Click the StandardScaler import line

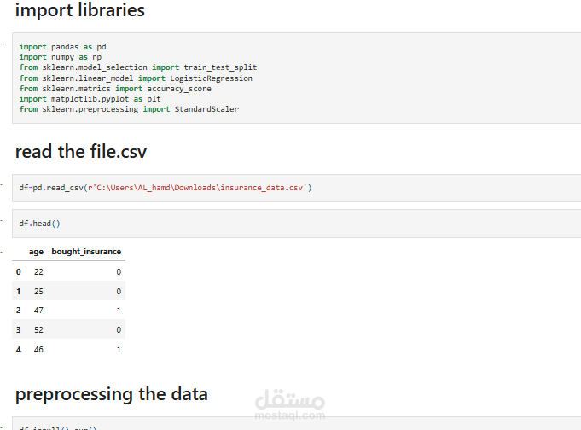pyautogui.click(x=129, y=109)
